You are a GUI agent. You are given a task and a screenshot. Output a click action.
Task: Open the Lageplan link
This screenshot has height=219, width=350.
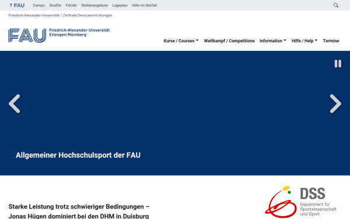120,5
